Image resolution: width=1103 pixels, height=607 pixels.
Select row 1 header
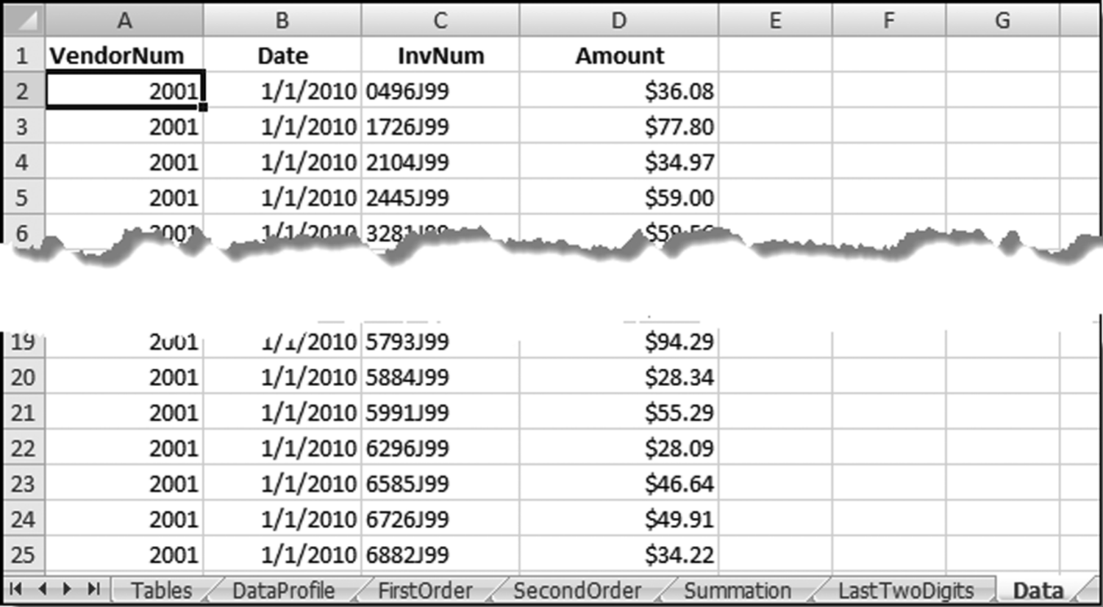click(24, 55)
